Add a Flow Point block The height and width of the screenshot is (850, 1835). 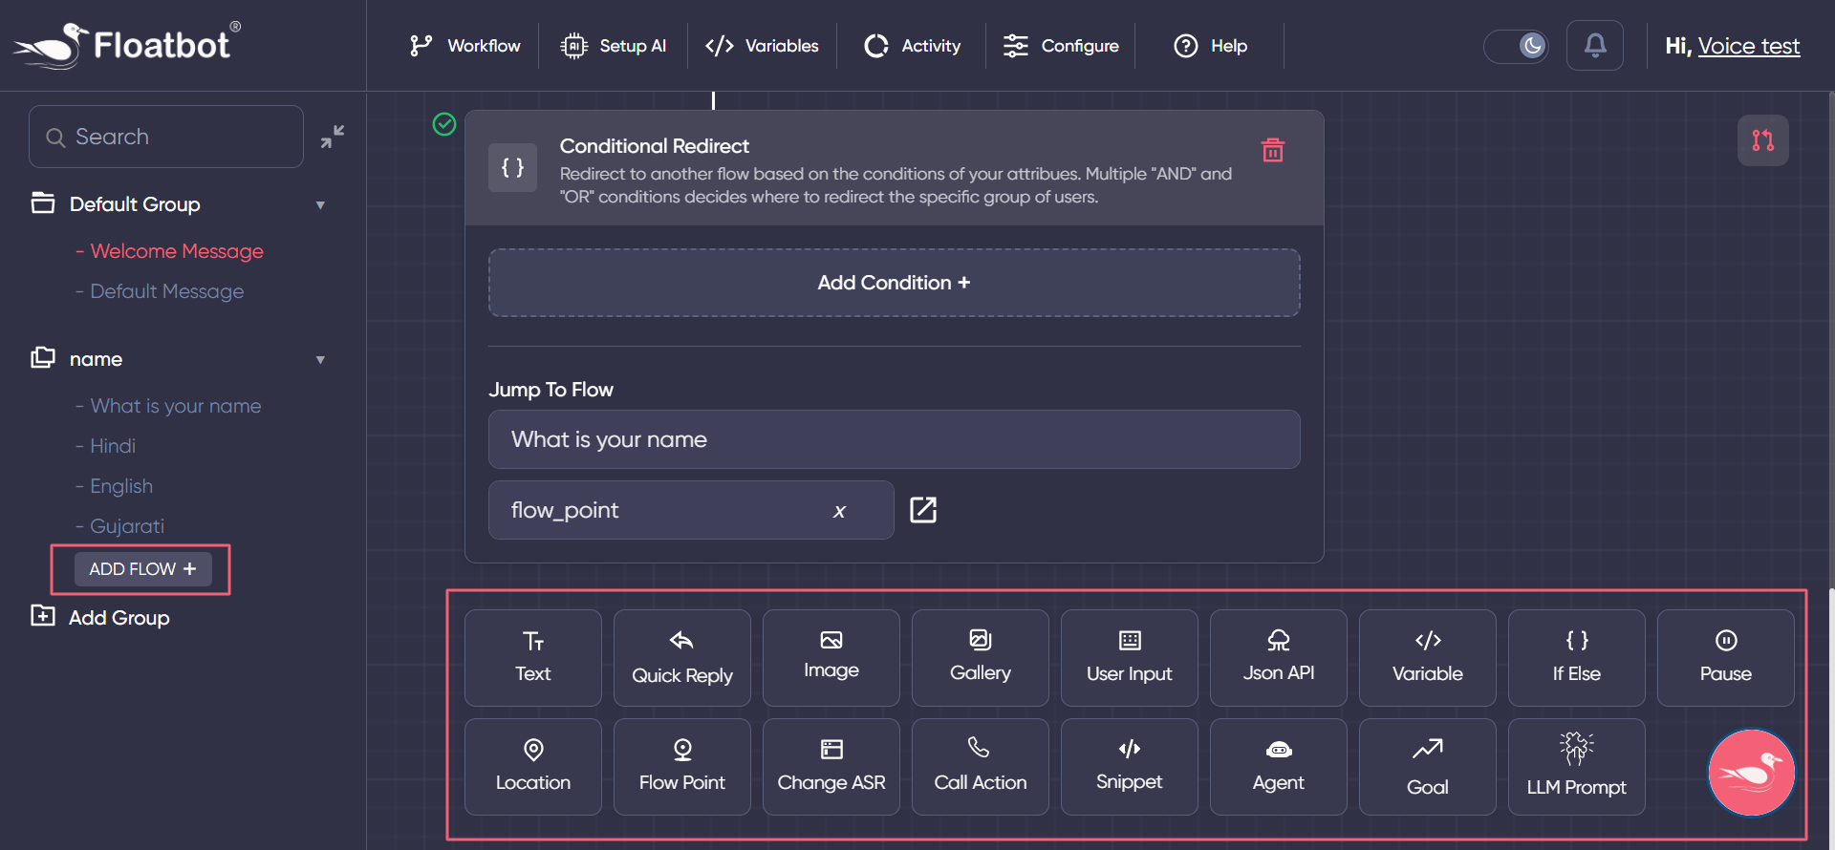[x=682, y=767]
